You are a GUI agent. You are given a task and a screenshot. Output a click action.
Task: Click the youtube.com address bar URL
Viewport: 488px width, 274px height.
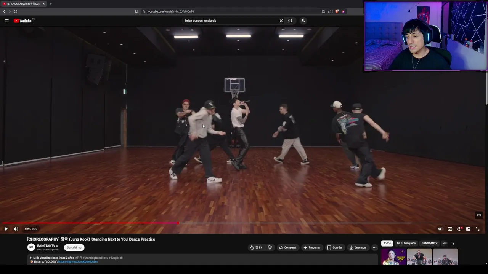(x=171, y=11)
